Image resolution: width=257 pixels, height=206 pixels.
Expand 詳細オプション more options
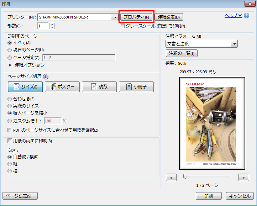[10, 65]
